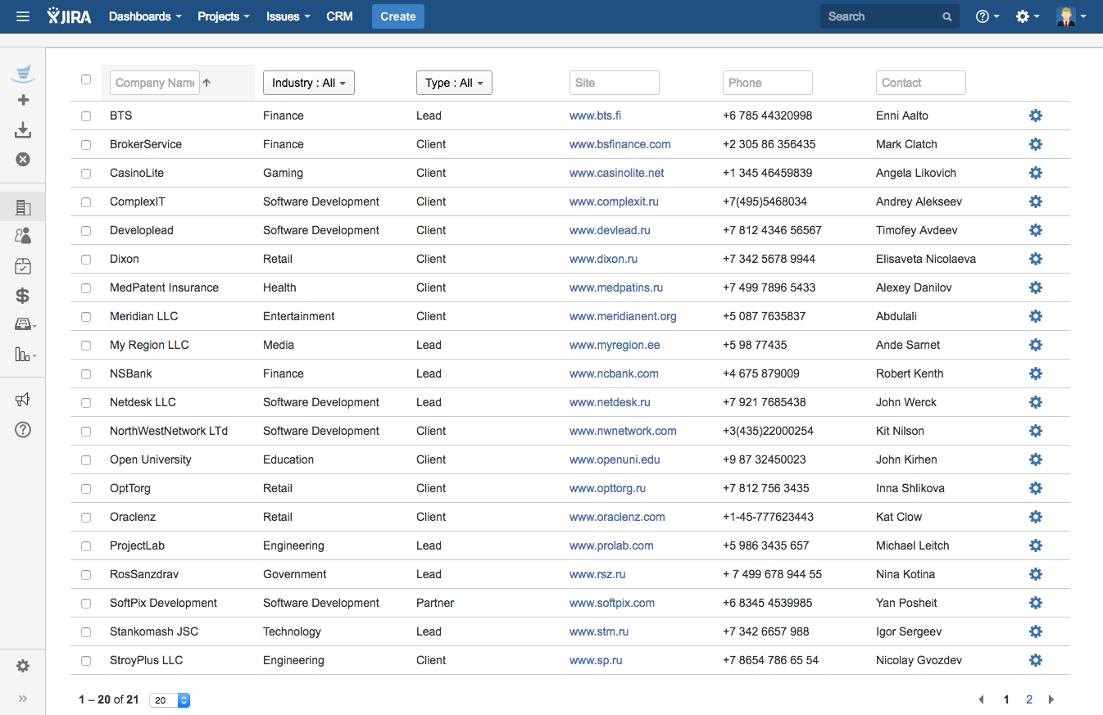Screen dimensions: 1103x715
Task: Select the checkbox for Open University
Action: [86, 460]
